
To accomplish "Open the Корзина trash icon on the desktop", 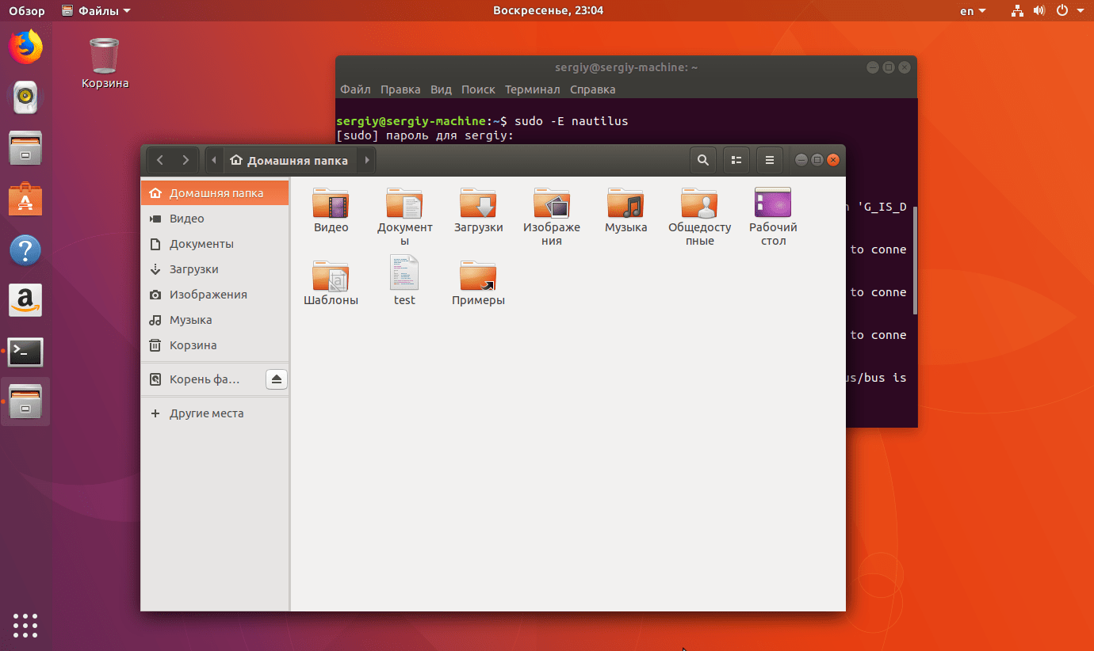I will [103, 55].
